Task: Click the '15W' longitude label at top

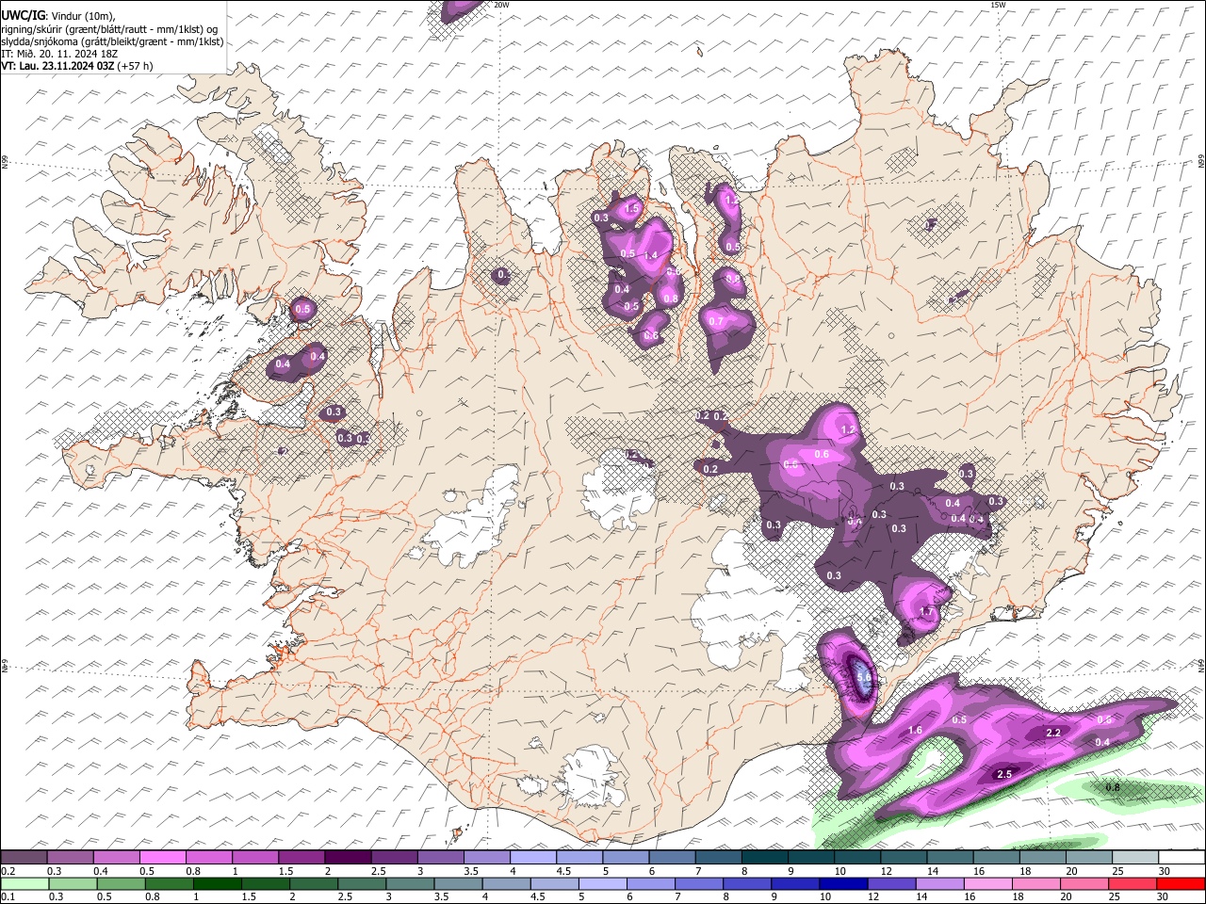Action: 999,5
